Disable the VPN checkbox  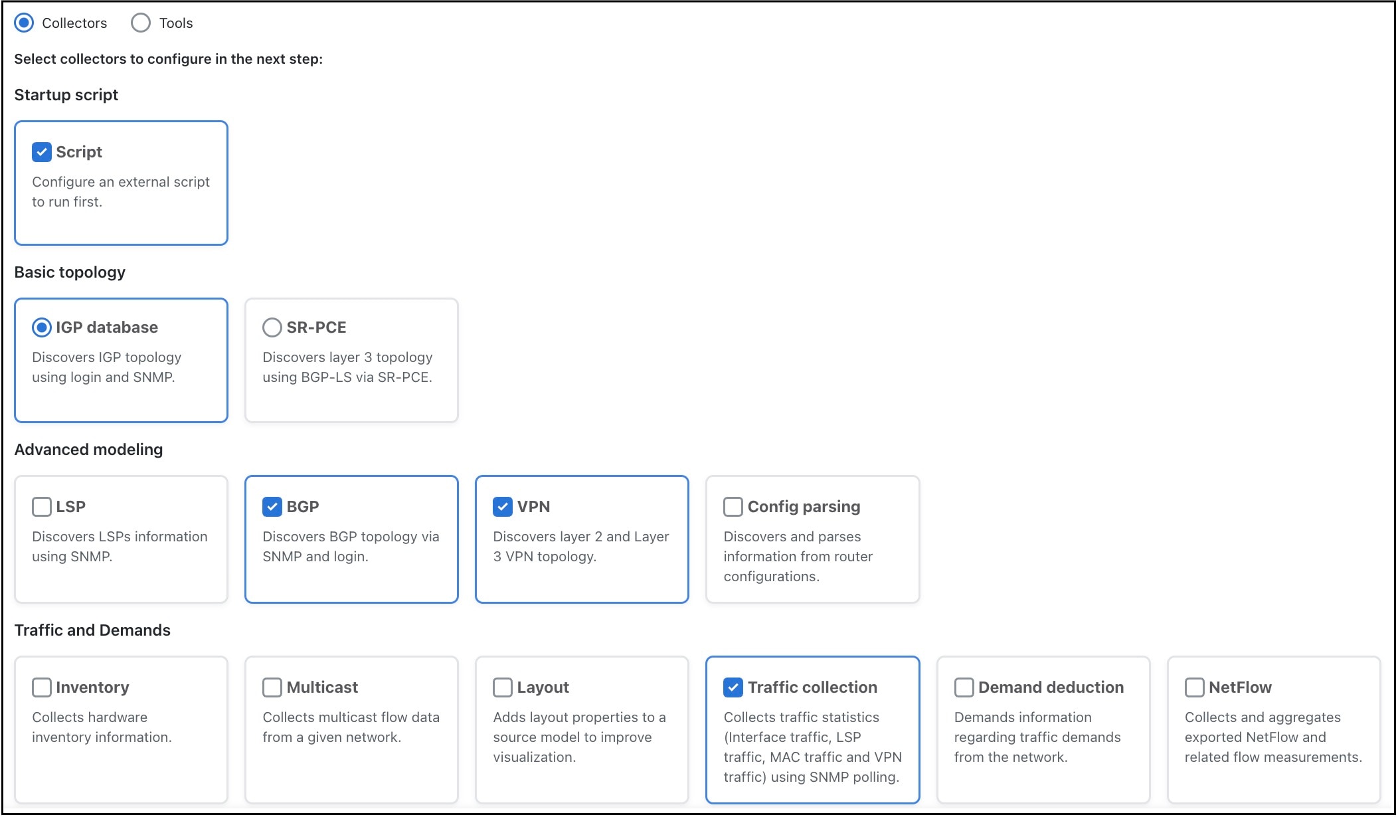(x=502, y=507)
